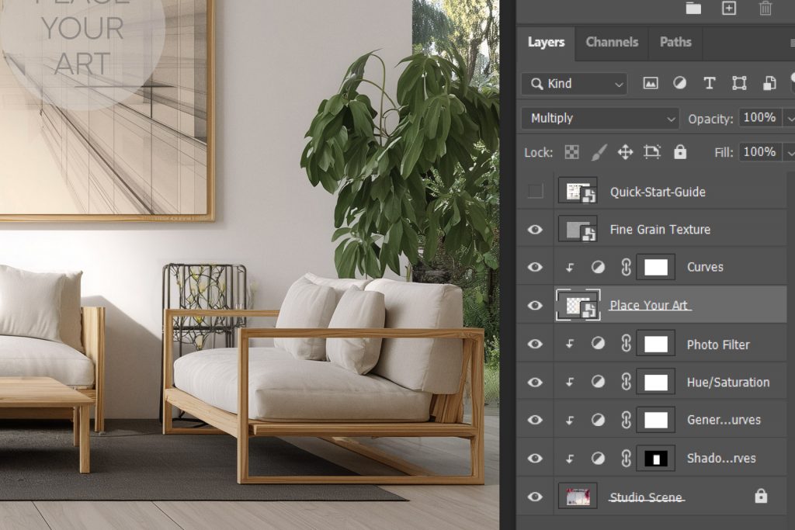Viewport: 795px width, 530px height.
Task: Open the Fill slider dropdown arrow
Action: tap(790, 153)
